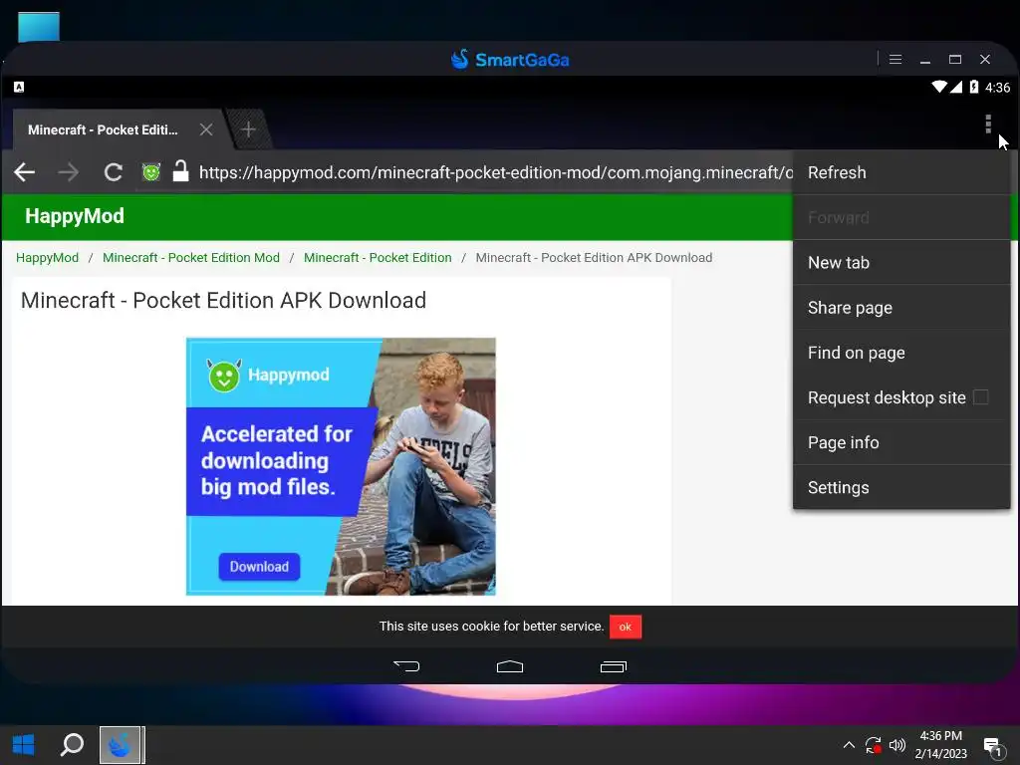Click Minecraft - Pocket Edition APK Download breadcrumb text
This screenshot has height=765, width=1020.
click(x=594, y=258)
